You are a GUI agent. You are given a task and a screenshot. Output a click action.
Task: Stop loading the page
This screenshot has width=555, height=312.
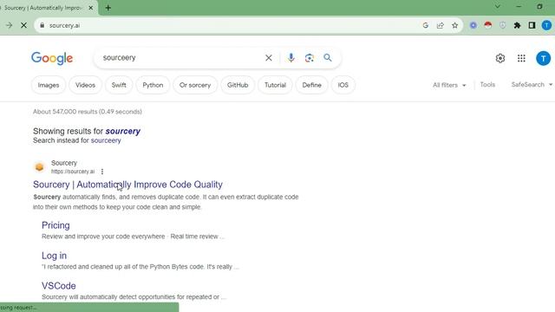pyautogui.click(x=23, y=25)
